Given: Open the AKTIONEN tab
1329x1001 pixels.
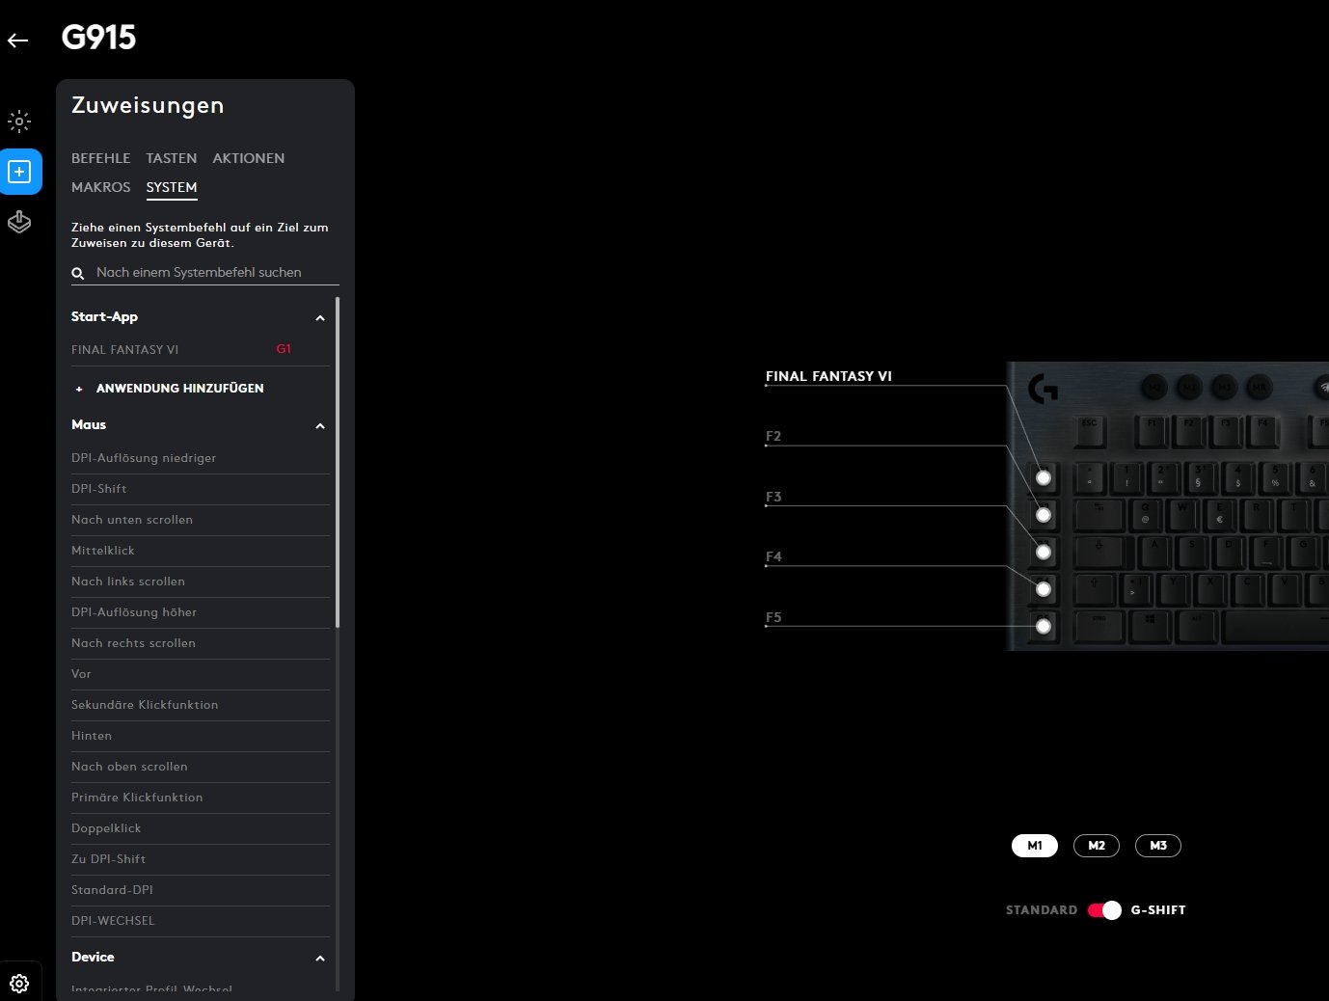Looking at the screenshot, I should coord(249,158).
